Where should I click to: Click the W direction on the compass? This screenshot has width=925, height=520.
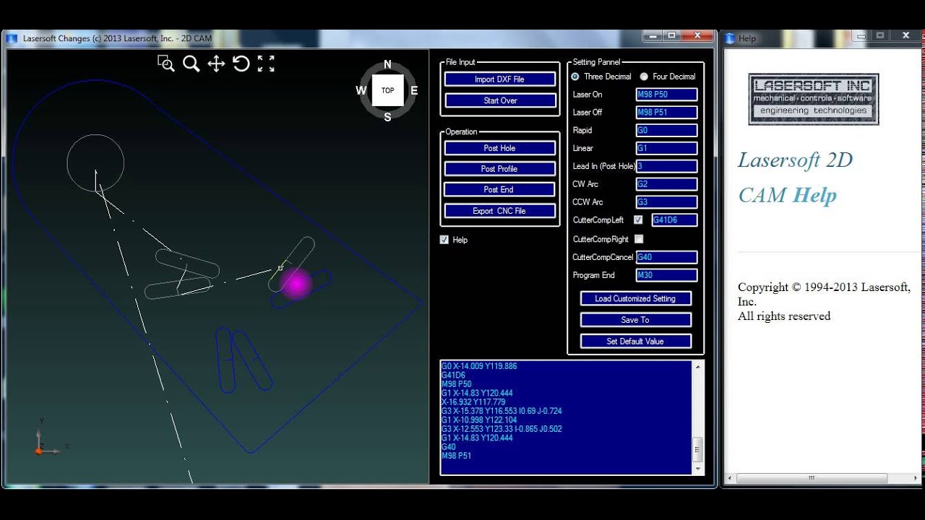point(361,90)
